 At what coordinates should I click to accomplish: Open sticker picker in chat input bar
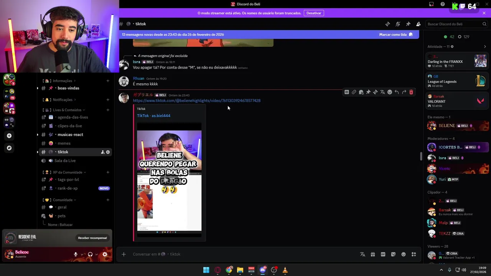[x=393, y=254]
